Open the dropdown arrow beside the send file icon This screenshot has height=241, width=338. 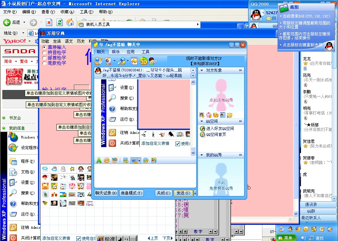click(x=128, y=61)
